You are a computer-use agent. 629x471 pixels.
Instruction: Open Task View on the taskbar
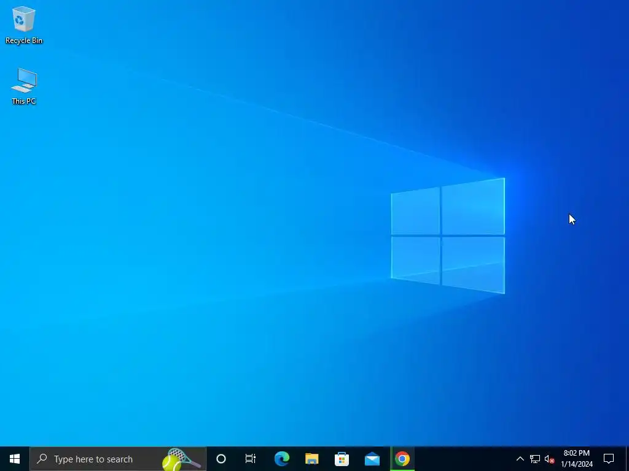251,459
